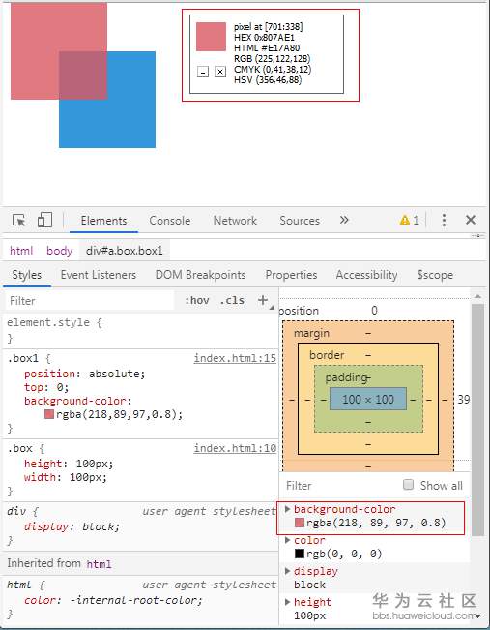Open the Console tab
The width and height of the screenshot is (490, 630).
click(x=170, y=221)
